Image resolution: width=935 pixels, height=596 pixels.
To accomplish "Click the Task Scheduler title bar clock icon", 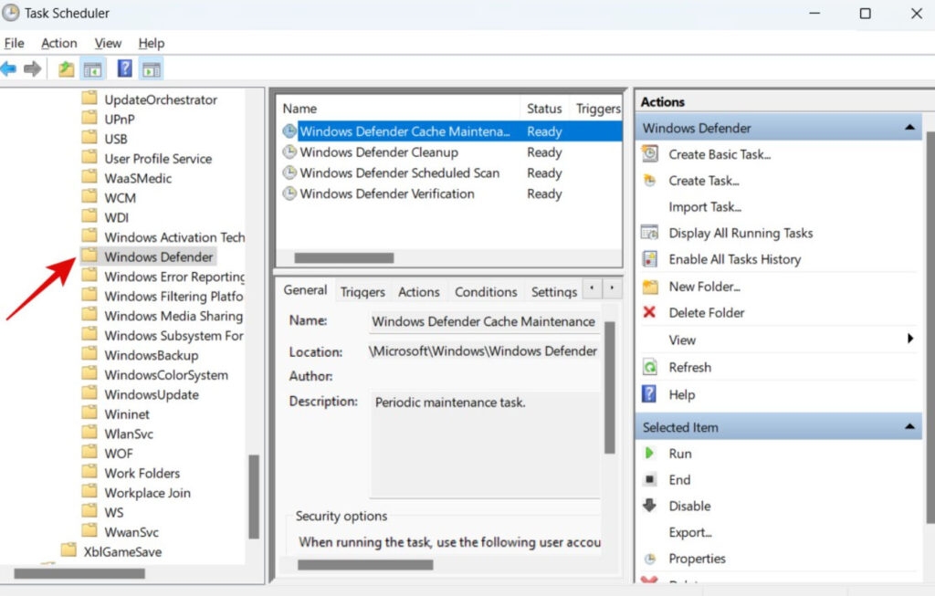I will pyautogui.click(x=11, y=13).
